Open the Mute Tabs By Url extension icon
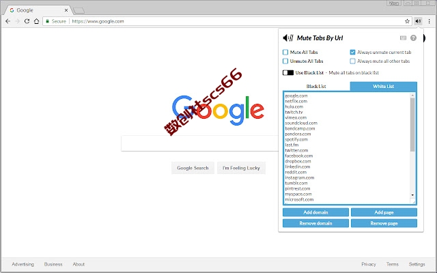This screenshot has width=437, height=273. (x=418, y=21)
